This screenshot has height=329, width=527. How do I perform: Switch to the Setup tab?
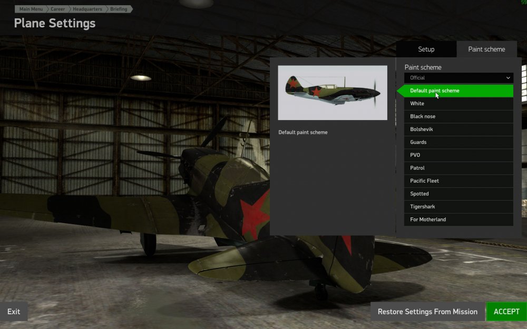[426, 49]
